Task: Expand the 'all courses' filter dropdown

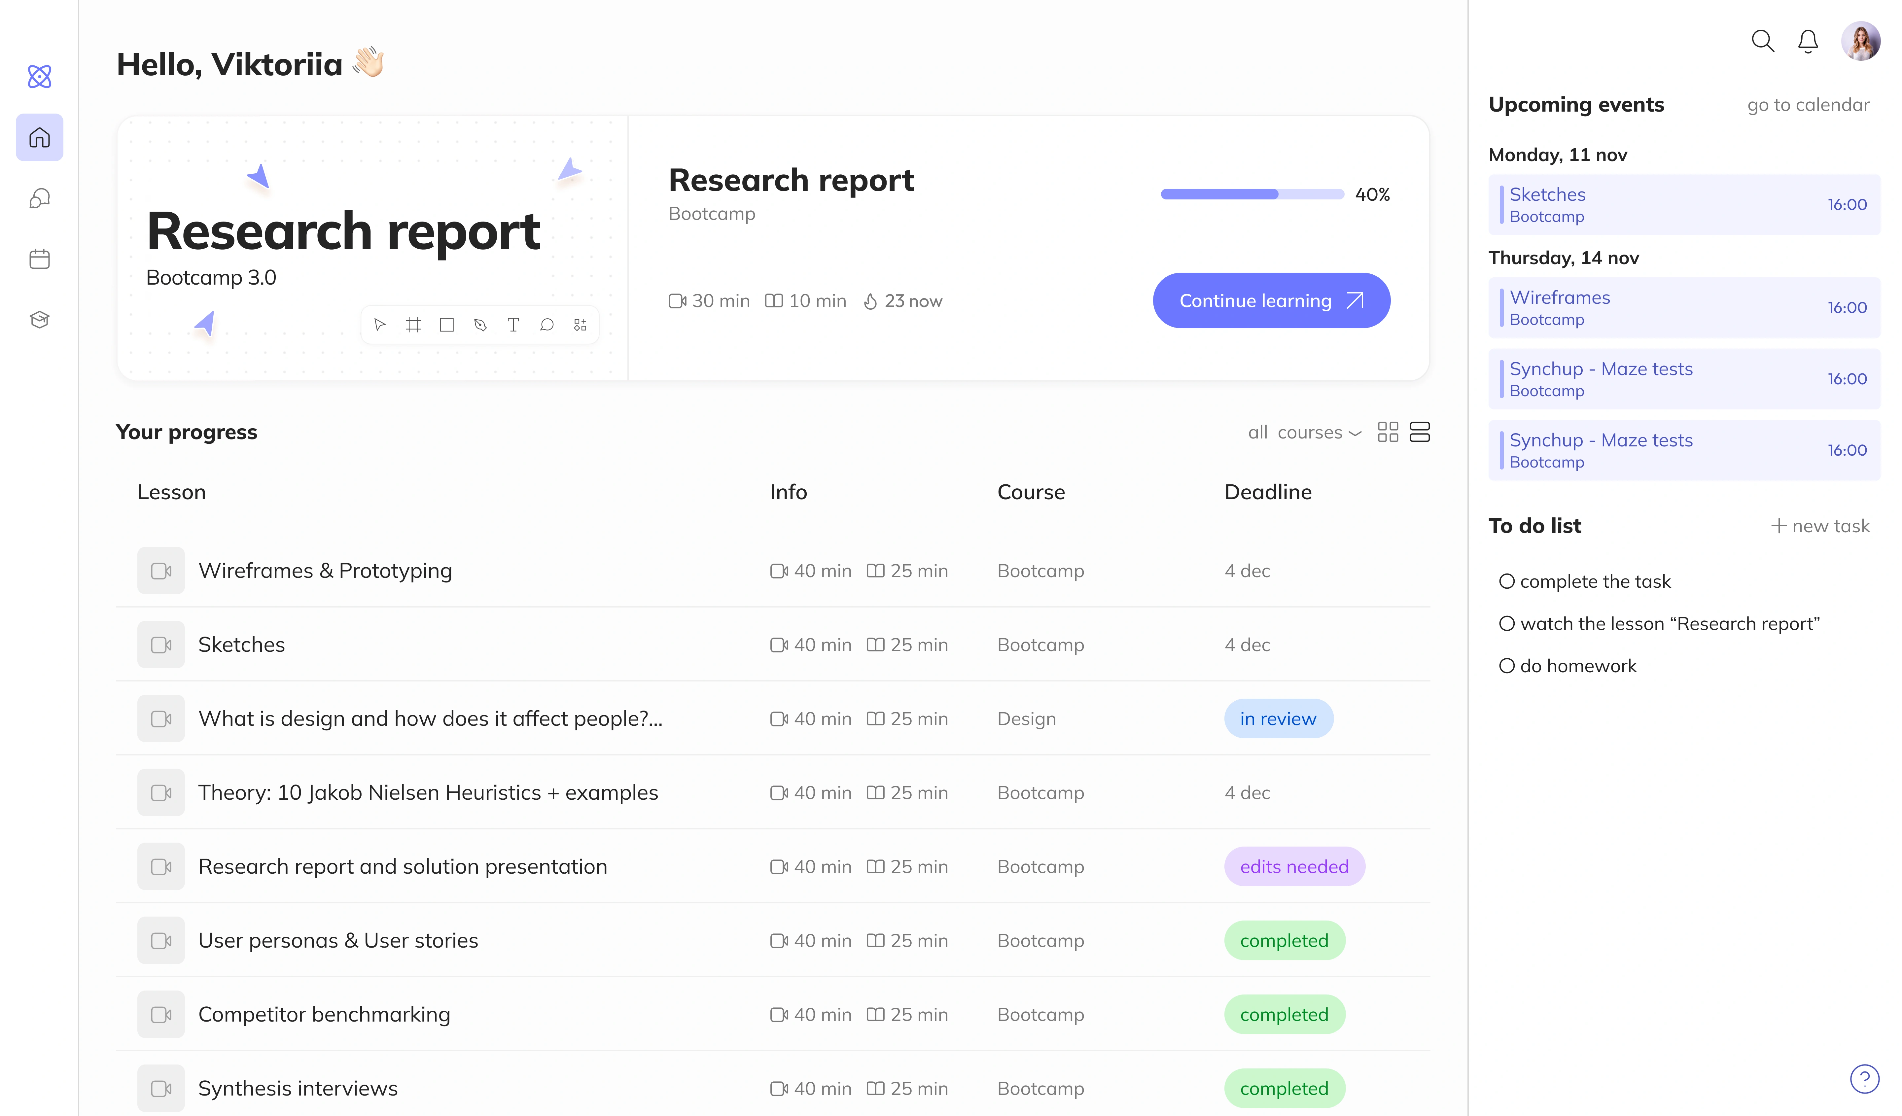Action: pyautogui.click(x=1304, y=432)
